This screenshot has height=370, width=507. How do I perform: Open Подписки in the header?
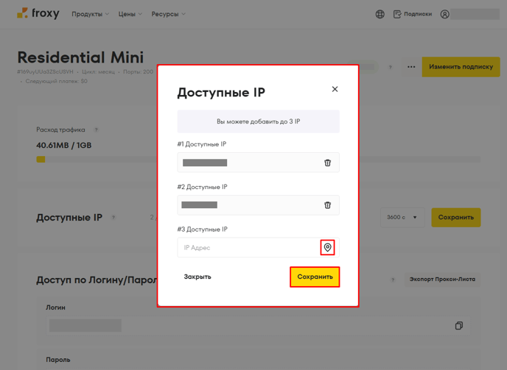coord(413,14)
